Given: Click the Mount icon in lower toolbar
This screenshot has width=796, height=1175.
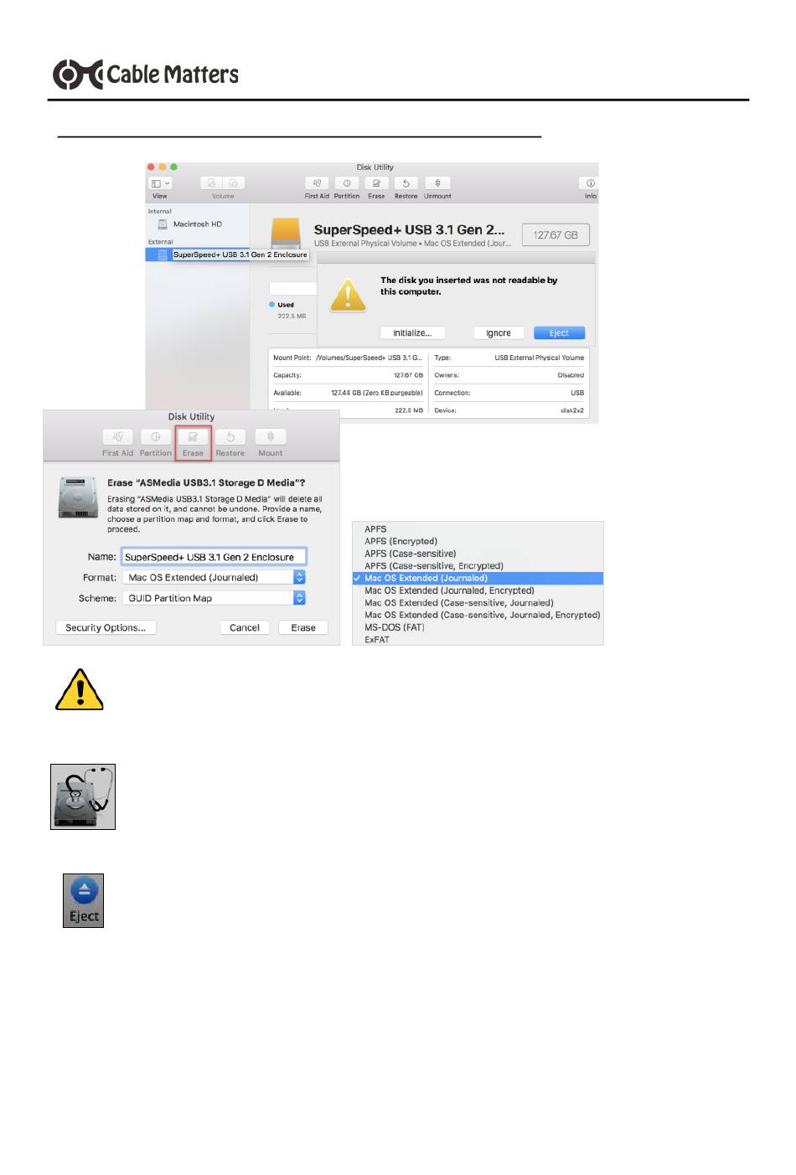Looking at the screenshot, I should (270, 437).
